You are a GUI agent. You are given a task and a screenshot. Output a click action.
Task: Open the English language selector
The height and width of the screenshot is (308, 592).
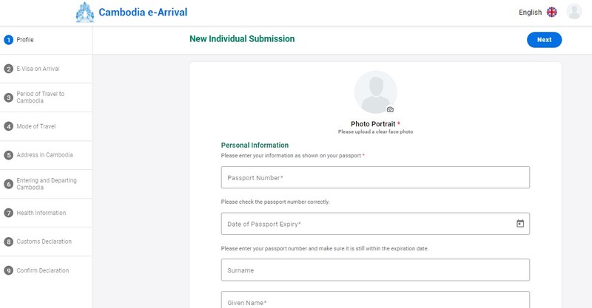click(x=530, y=13)
